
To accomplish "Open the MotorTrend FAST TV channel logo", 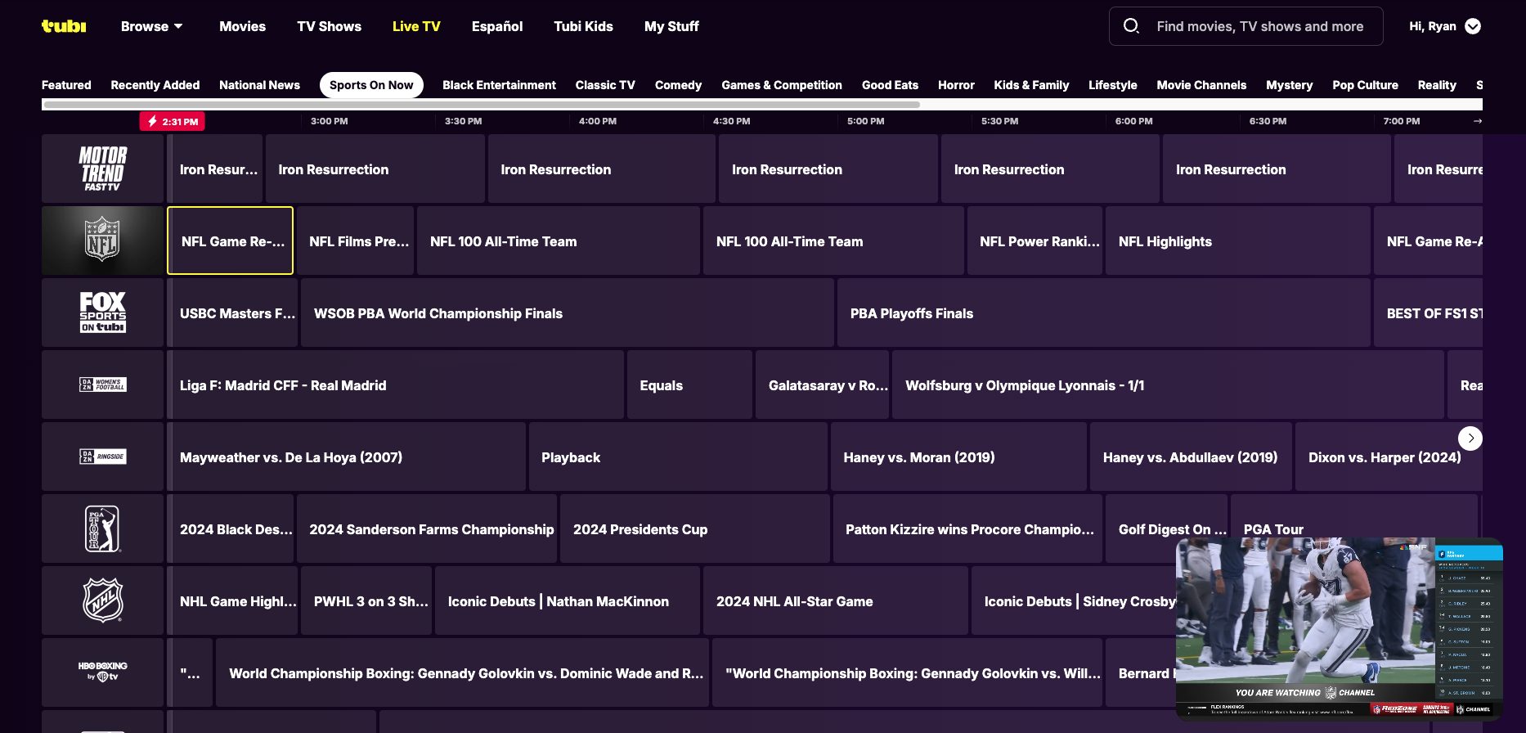I will click(102, 169).
